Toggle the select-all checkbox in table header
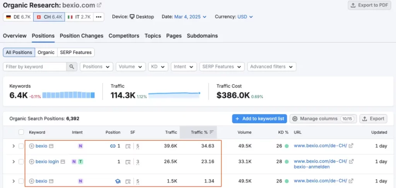Viewport: 396px width, 188px height. click(21, 132)
